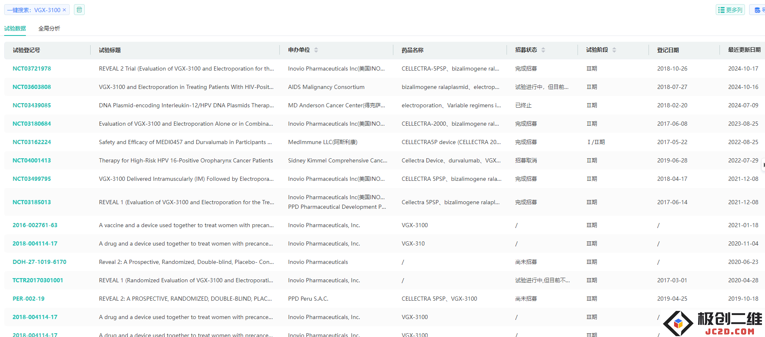This screenshot has width=765, height=337.
Task: Select Sidney Kimmel Comprehensive Canc... sponsor cell
Action: 338,160
